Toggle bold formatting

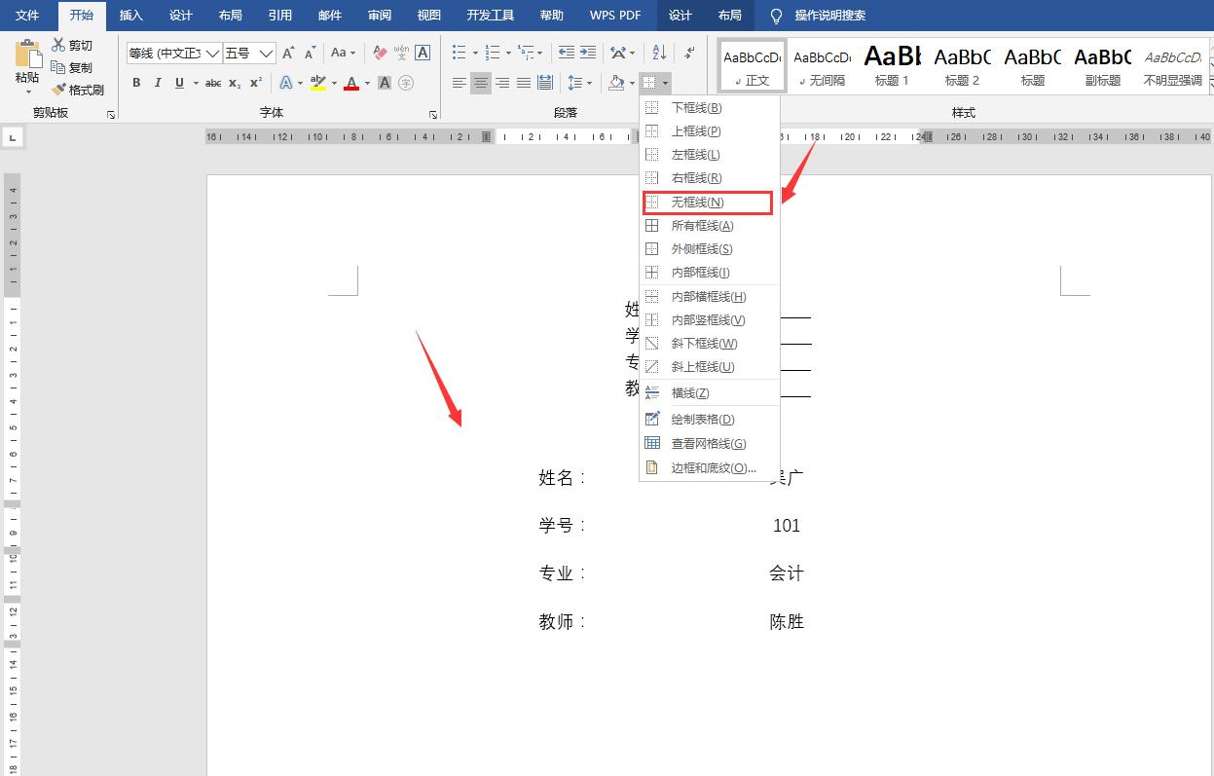[136, 83]
